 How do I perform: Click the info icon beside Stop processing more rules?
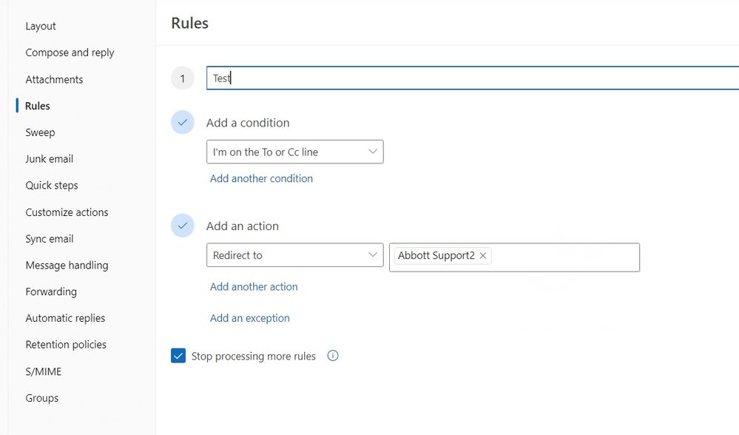point(332,356)
